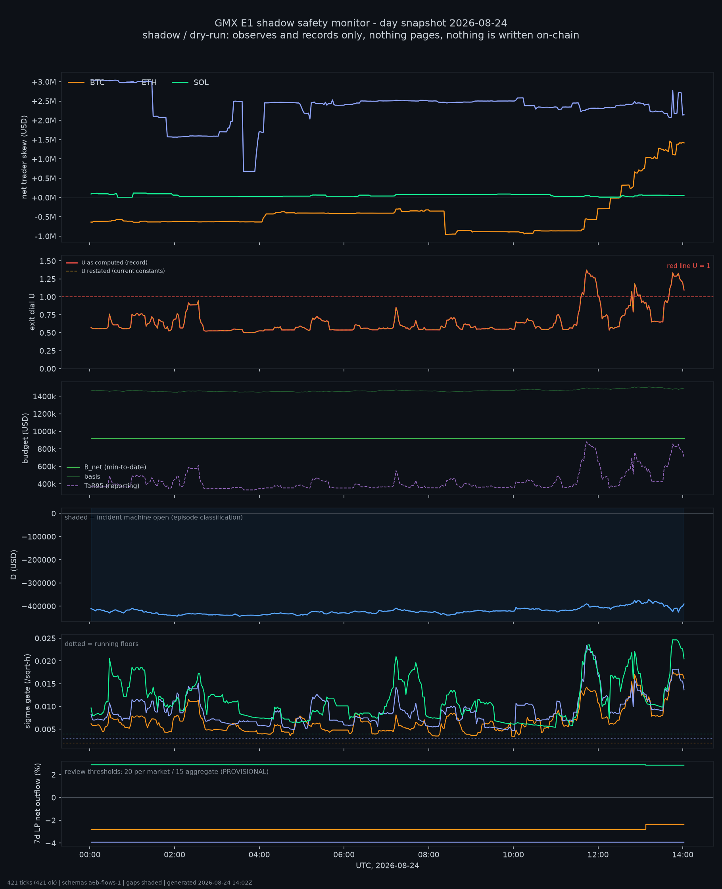
Task: Click the +1.5M skew tick label
Action: coord(44,140)
